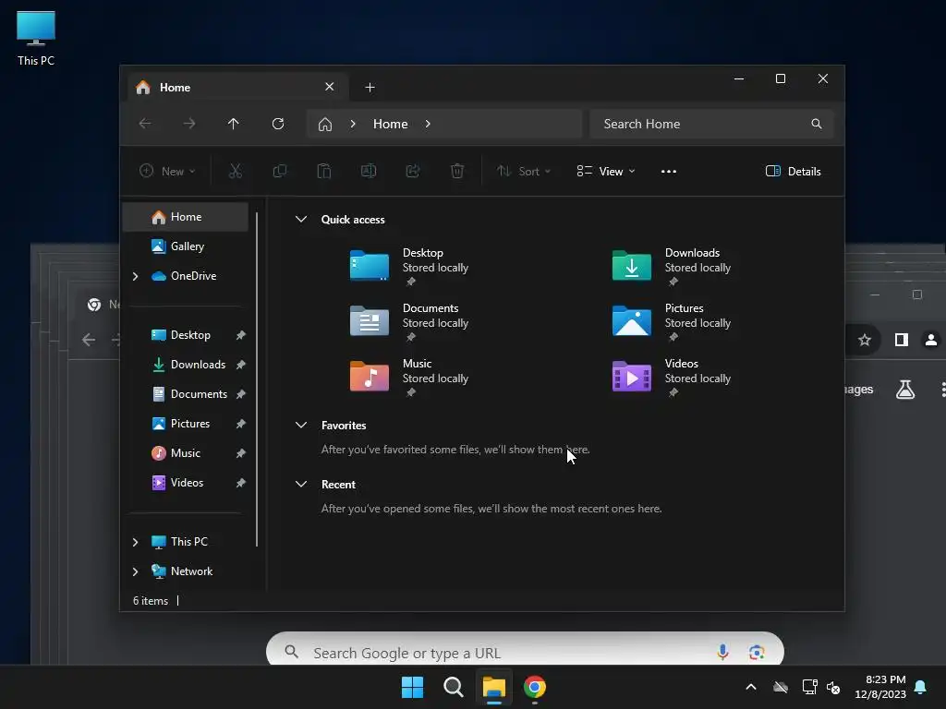The width and height of the screenshot is (946, 709).
Task: Expand Network in the navigation pane
Action: point(135,571)
